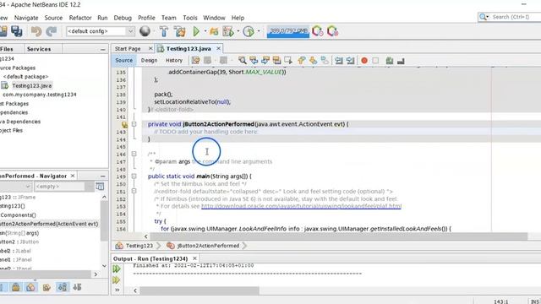Click the Find Selection magnifier icon
This screenshot has height=304, width=541.
pyautogui.click(x=243, y=60)
